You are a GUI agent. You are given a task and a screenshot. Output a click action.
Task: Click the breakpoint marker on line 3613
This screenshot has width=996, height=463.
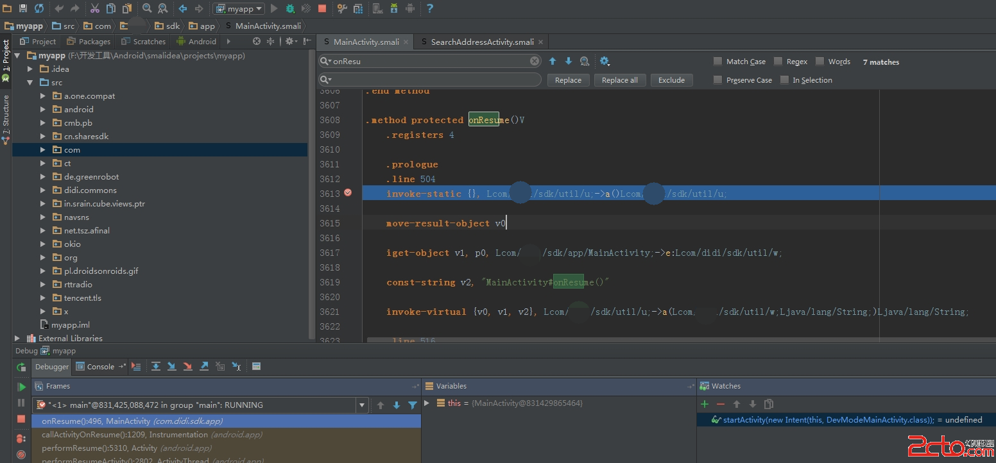pyautogui.click(x=348, y=193)
